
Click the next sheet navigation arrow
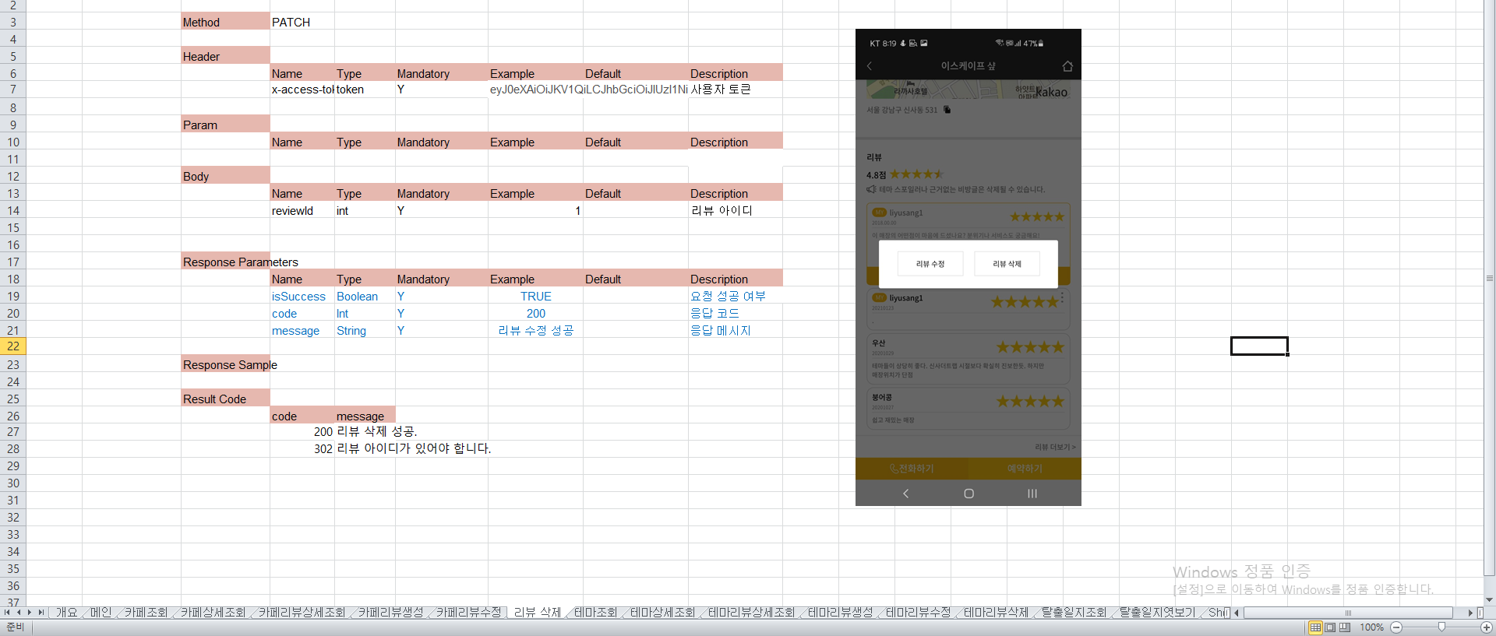tap(30, 613)
